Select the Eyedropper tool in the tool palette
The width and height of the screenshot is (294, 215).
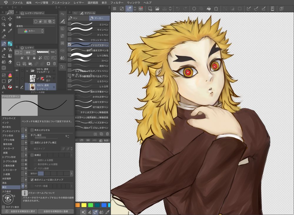tap(10, 31)
